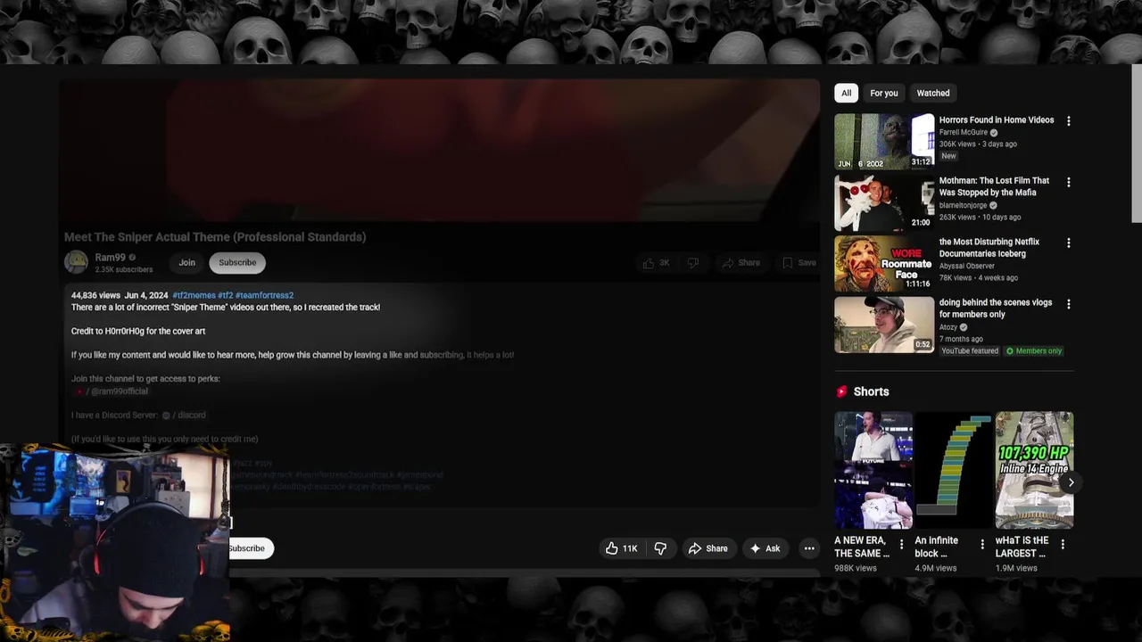This screenshot has width=1142, height=642.
Task: Open options menu for Horrors Found in Home Videos
Action: (1068, 121)
